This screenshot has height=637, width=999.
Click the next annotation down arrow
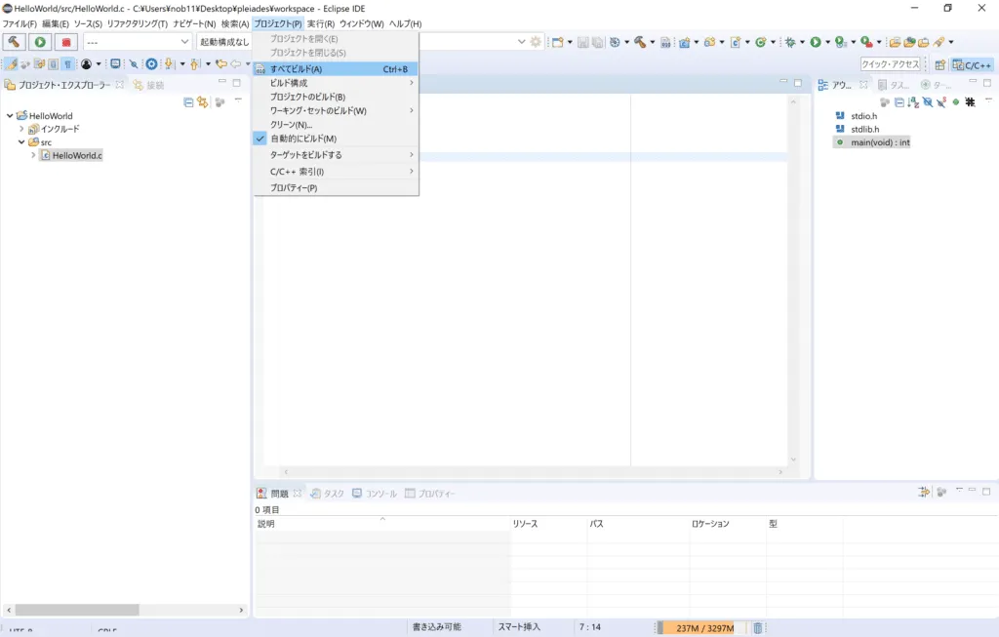[169, 63]
